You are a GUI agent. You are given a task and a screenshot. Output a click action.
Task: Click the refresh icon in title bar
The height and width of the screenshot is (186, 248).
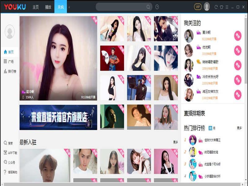pyautogui.click(x=216, y=7)
